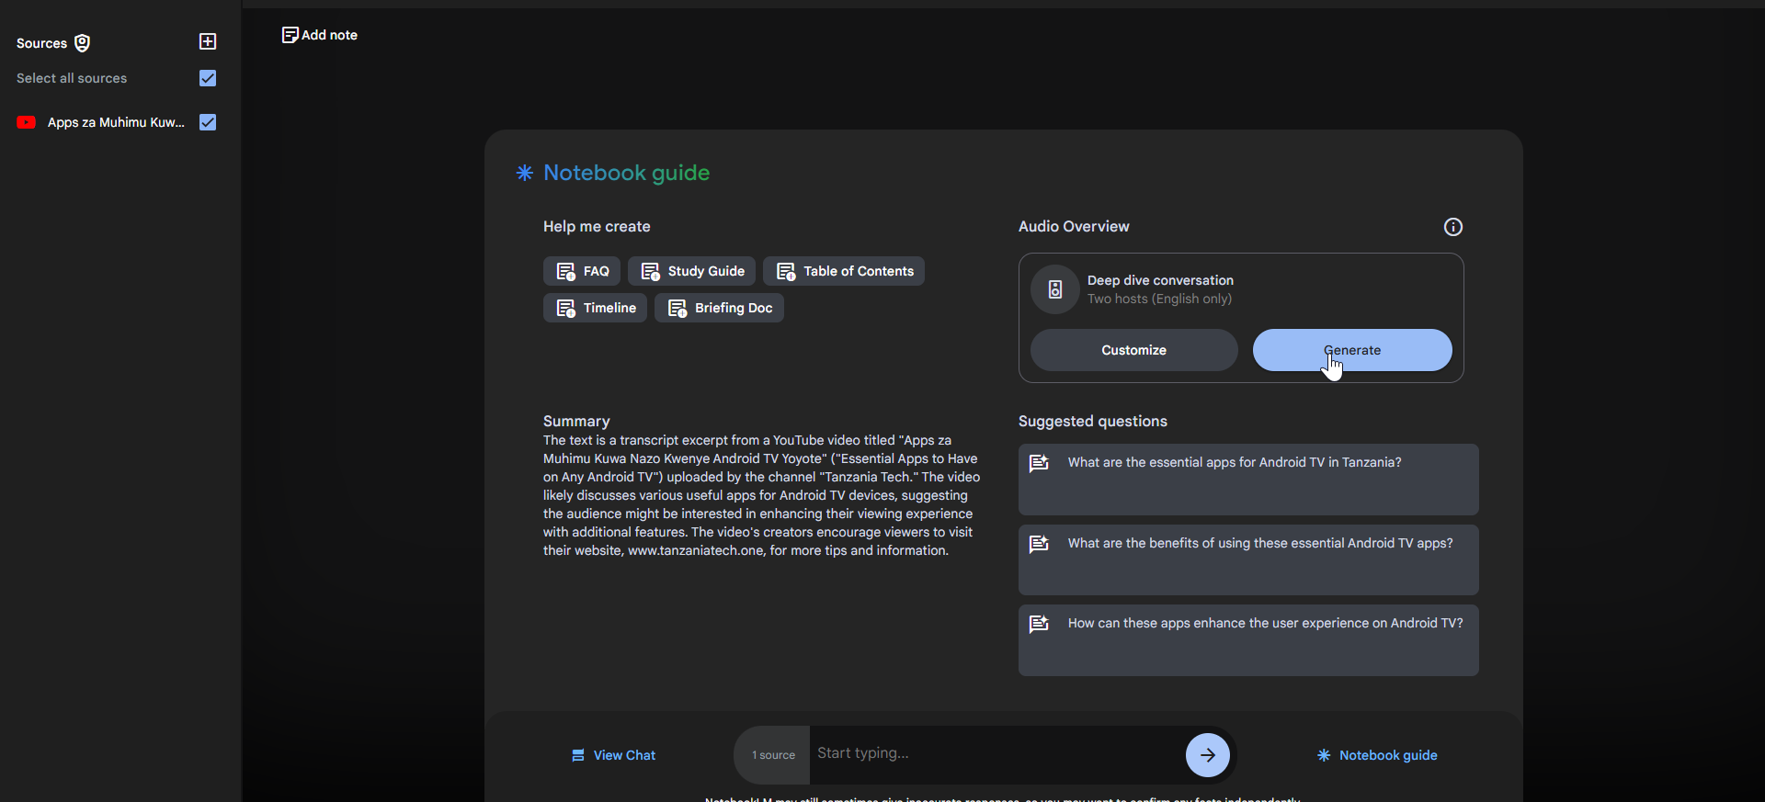Uncheck the Apps za Muhimu source checkbox
This screenshot has height=802, width=1765.
pos(208,122)
